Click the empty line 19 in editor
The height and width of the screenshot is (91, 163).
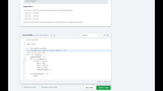tap(69, 78)
